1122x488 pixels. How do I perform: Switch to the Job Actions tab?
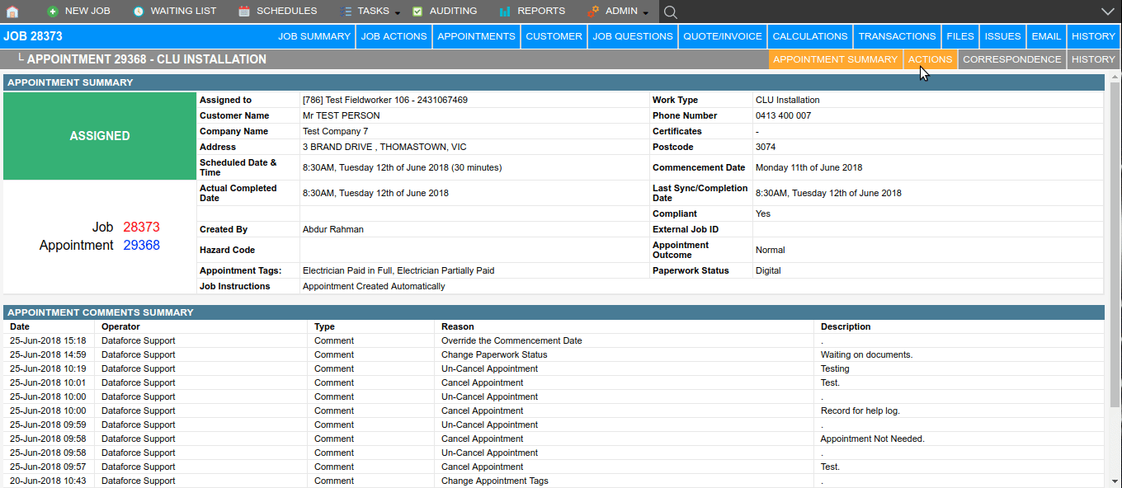(394, 36)
